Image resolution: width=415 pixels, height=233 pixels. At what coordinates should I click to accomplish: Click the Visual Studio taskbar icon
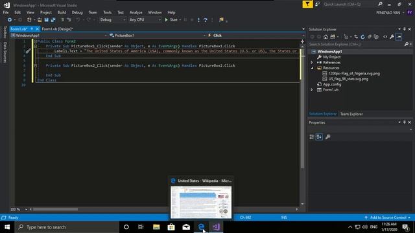[216, 227]
